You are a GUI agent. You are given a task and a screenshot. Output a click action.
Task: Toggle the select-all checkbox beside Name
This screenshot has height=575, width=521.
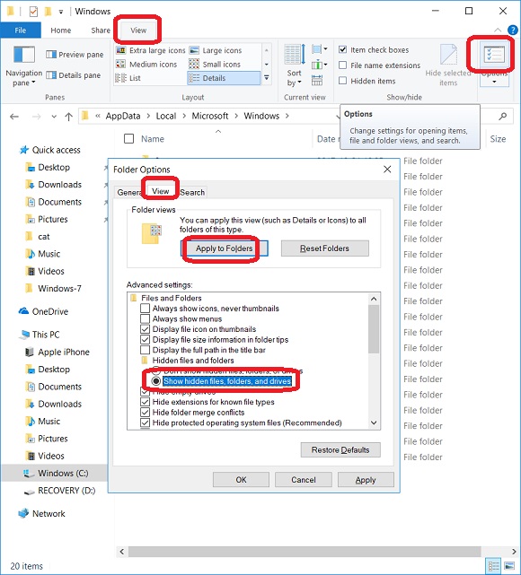[128, 139]
